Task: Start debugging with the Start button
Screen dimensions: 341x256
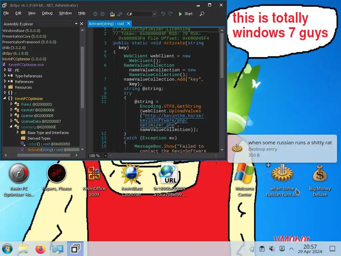Action: point(185,14)
